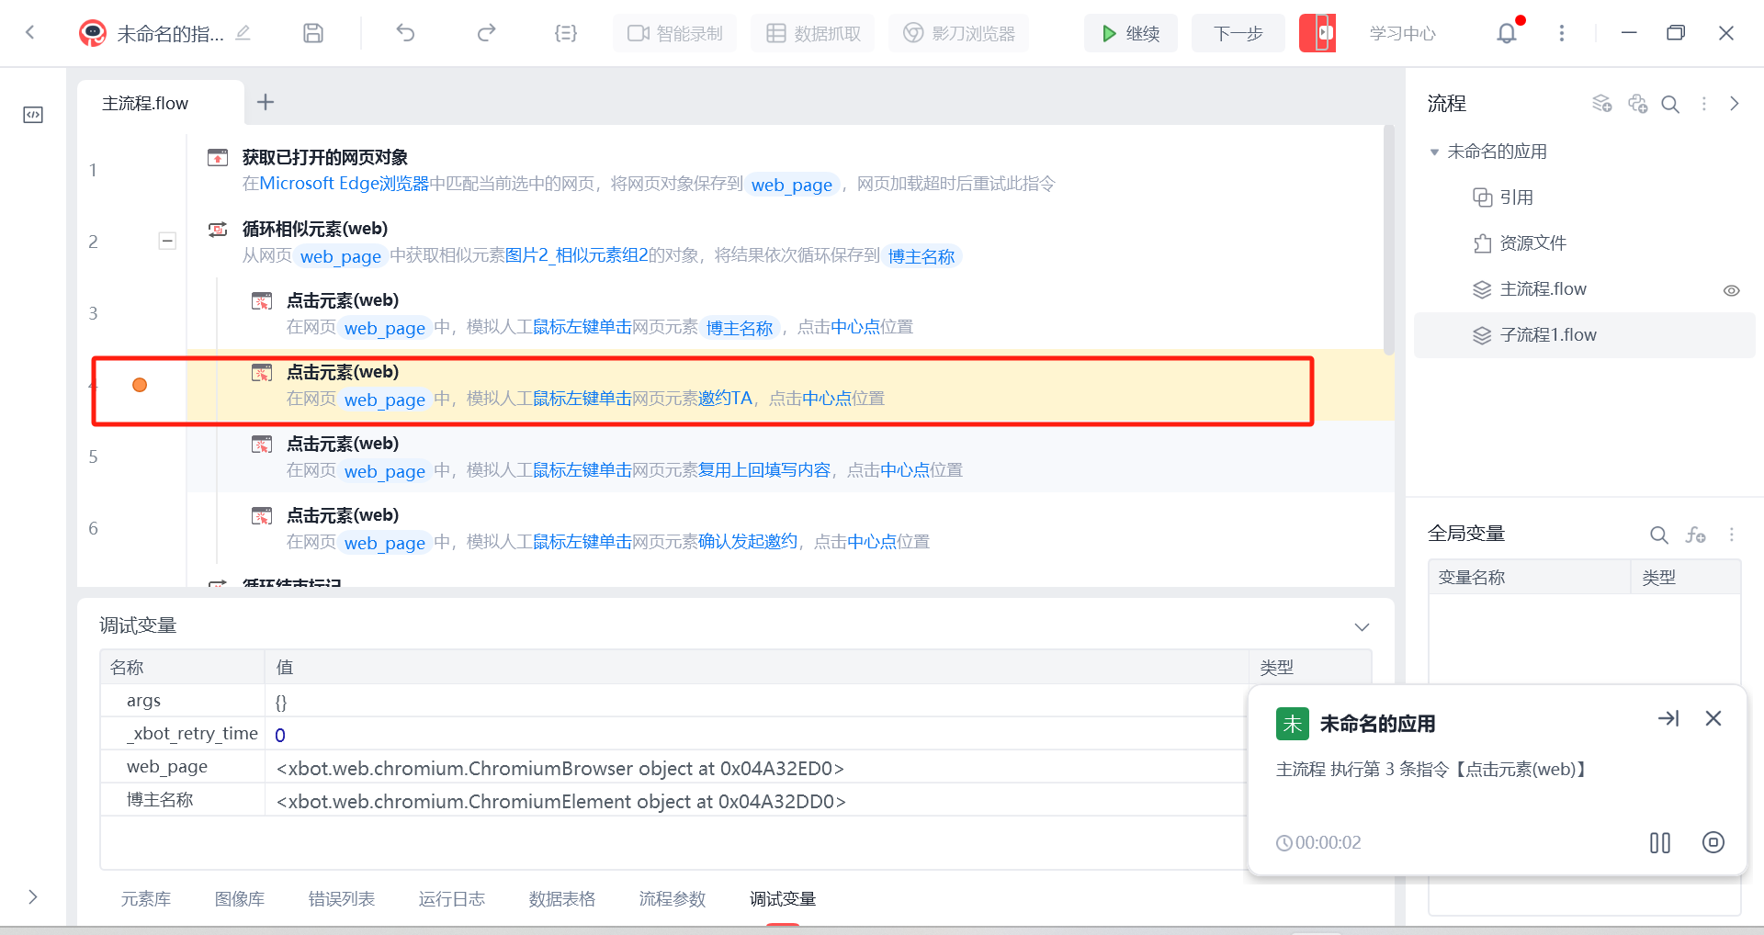This screenshot has height=935, width=1764.
Task: Dock the run popup with the arrow icon
Action: click(x=1668, y=718)
